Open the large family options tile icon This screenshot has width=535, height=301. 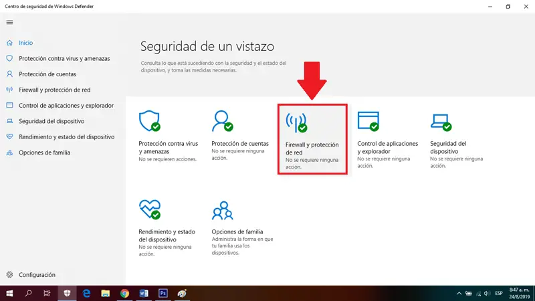click(x=223, y=211)
